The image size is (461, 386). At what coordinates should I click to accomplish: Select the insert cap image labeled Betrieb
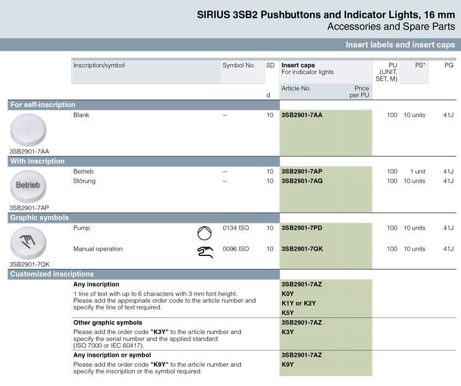tap(28, 185)
